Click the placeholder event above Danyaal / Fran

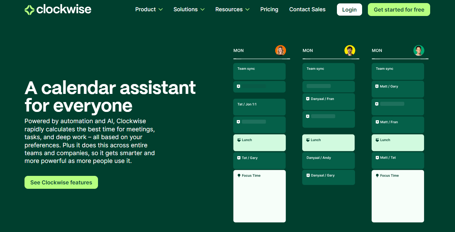click(x=328, y=86)
